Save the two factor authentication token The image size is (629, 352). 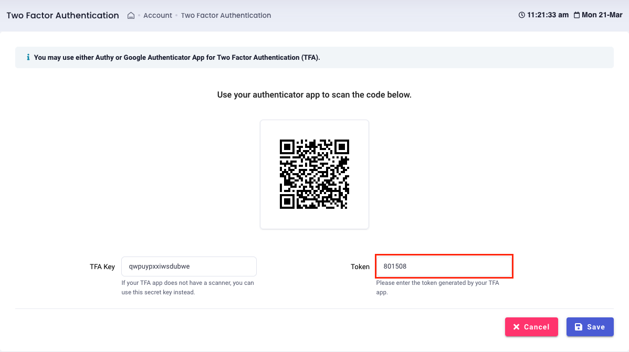(590, 327)
